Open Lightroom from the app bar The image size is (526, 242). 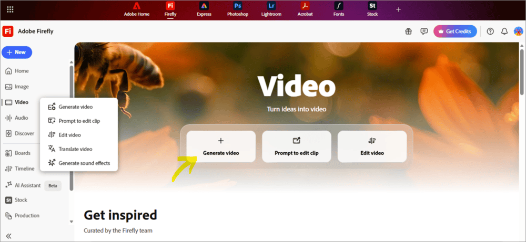pyautogui.click(x=271, y=9)
